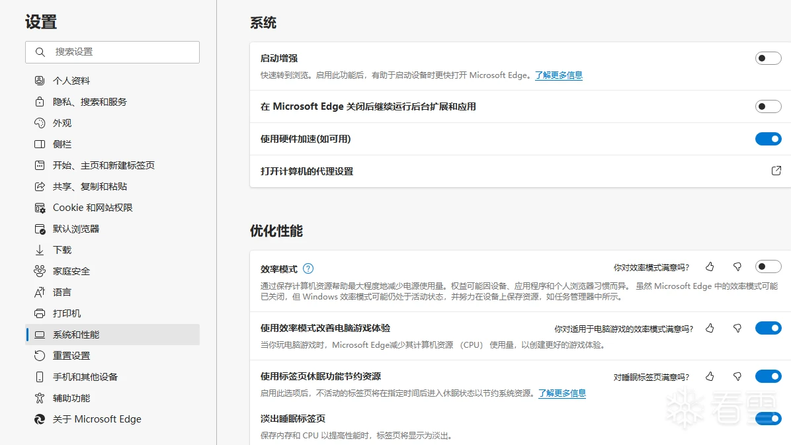Click the external link icon for 打开计算机的代理设置
Image resolution: width=791 pixels, height=445 pixels.
click(x=776, y=171)
